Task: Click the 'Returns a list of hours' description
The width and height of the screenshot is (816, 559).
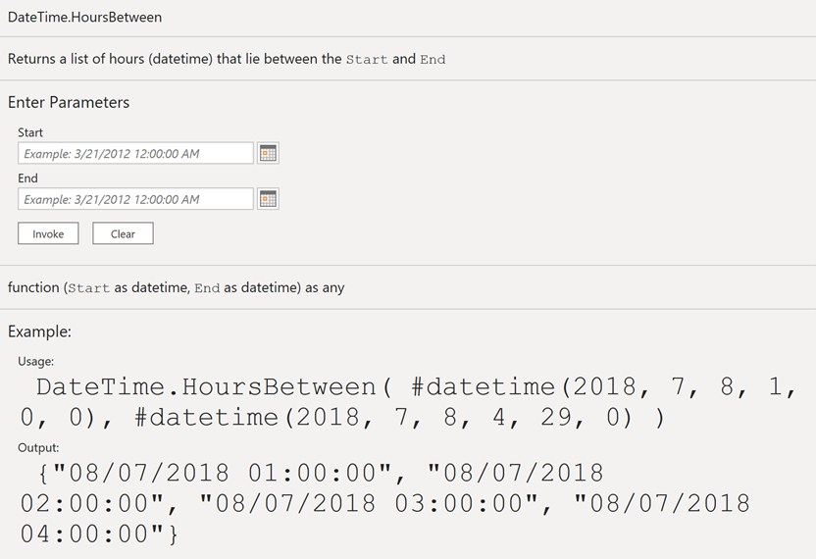Action: 227,59
